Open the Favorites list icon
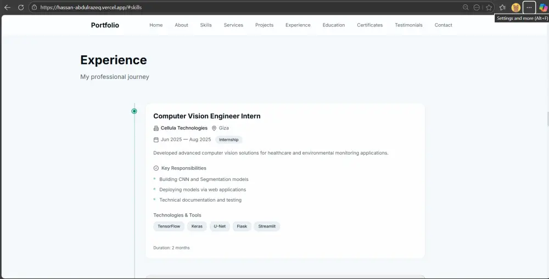Screen dimensions: 549x279 tap(502, 8)
